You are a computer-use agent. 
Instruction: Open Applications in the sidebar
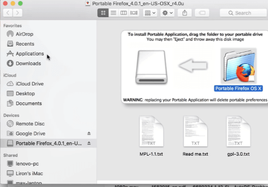tap(48, 53)
